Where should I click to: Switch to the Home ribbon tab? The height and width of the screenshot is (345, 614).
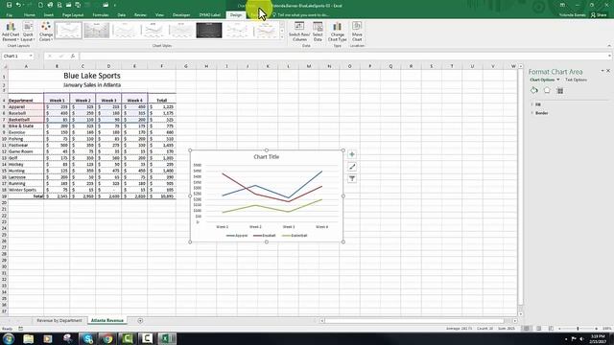30,15
